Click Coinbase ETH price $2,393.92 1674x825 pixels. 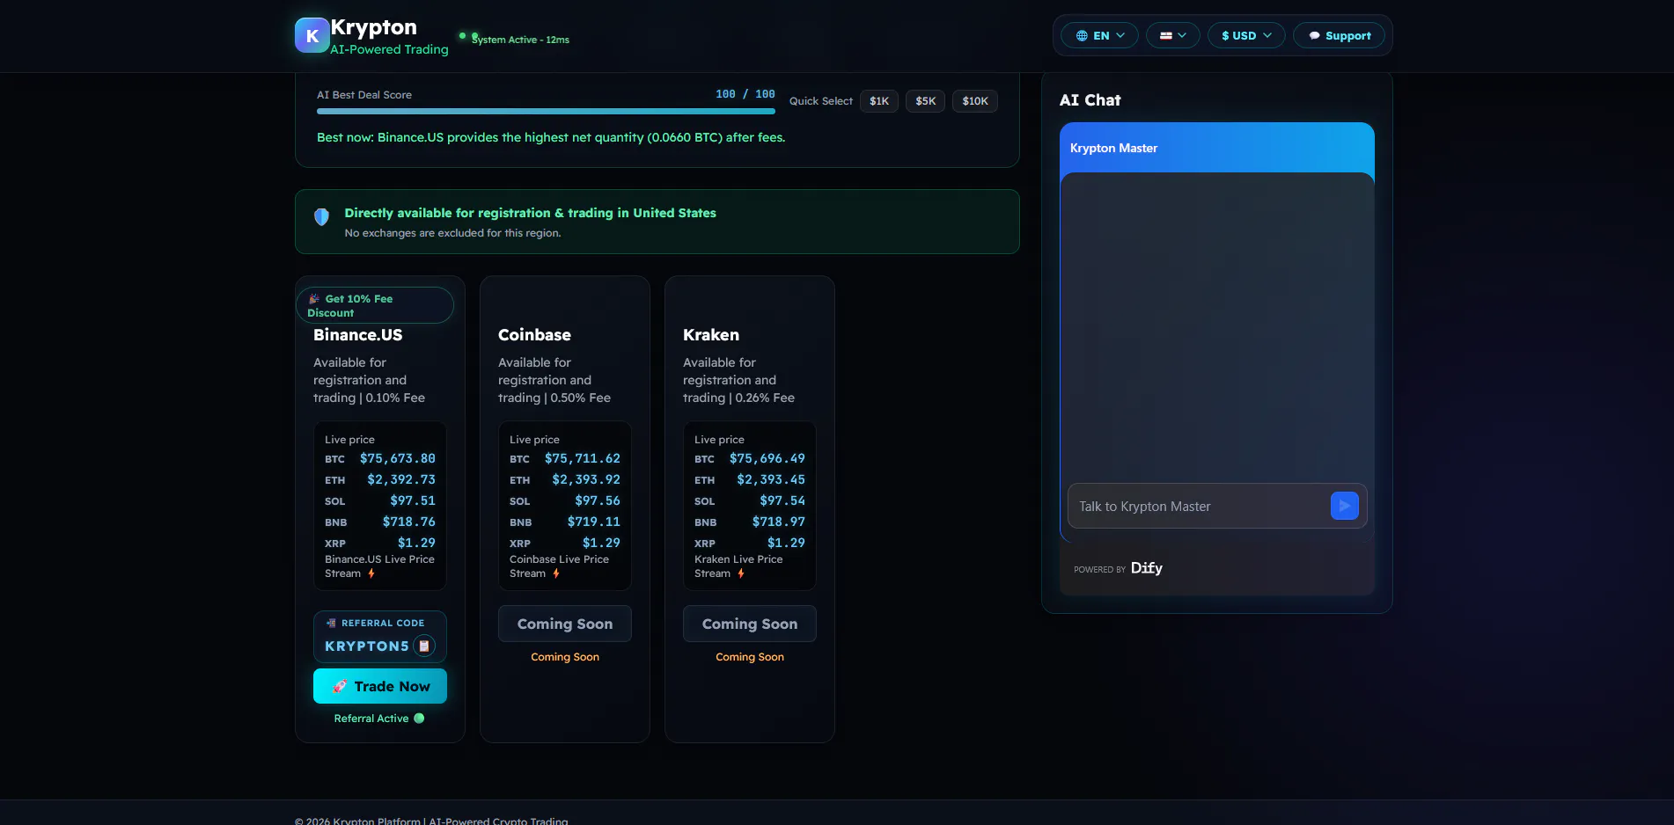coord(586,479)
